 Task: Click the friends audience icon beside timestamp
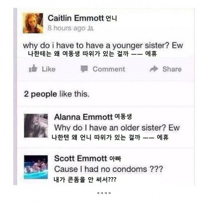pos(90,28)
